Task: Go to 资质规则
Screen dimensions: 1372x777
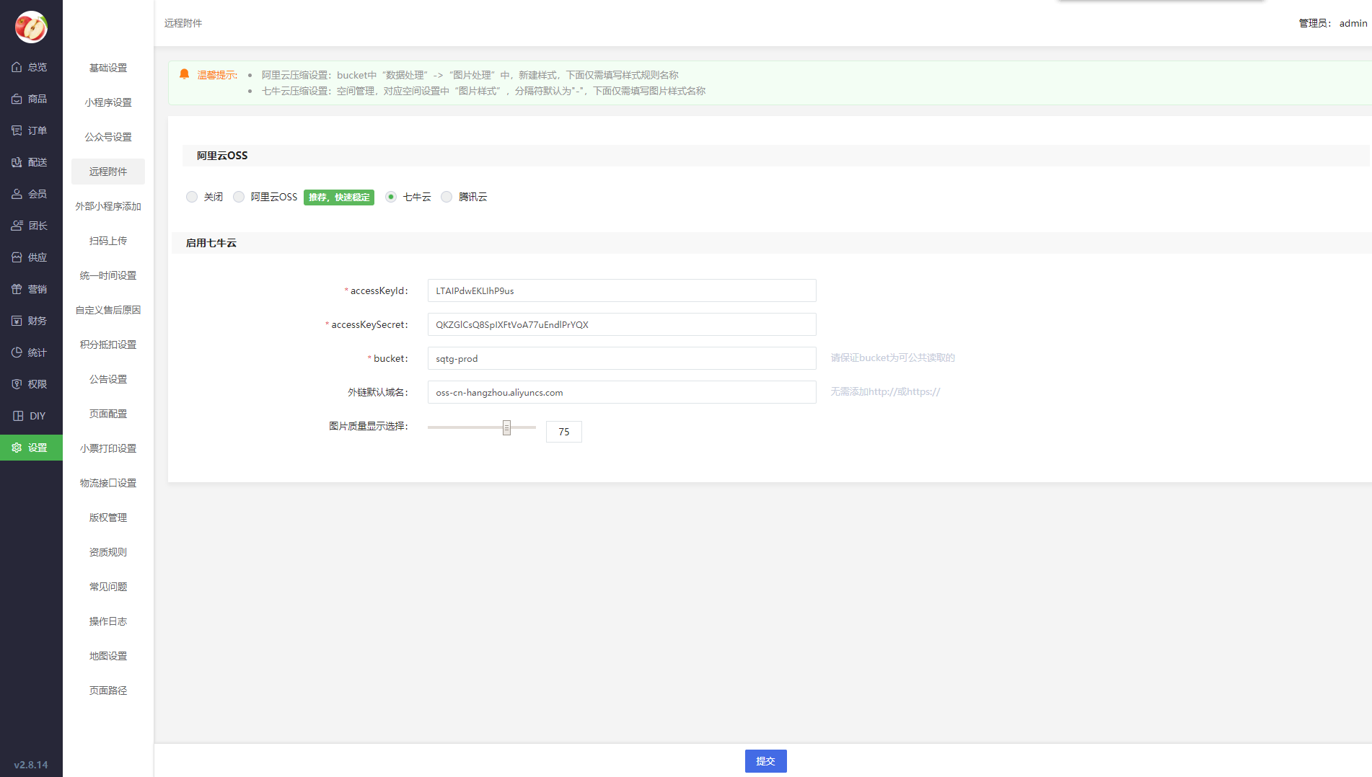Action: (x=108, y=552)
